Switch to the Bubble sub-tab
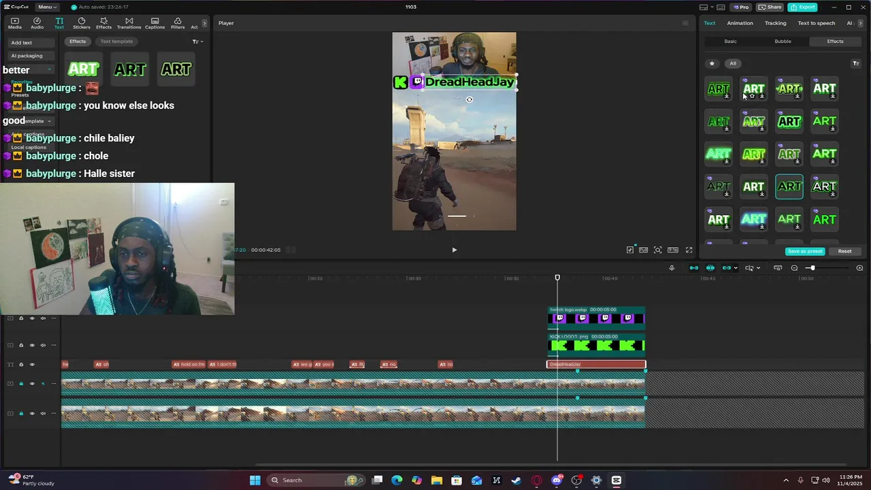Image resolution: width=871 pixels, height=490 pixels. (783, 42)
